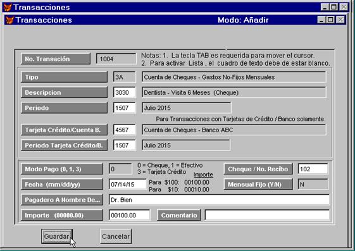Focus the cheque number field 102
Screen dimensions: 355x251
pyautogui.click(x=313, y=169)
